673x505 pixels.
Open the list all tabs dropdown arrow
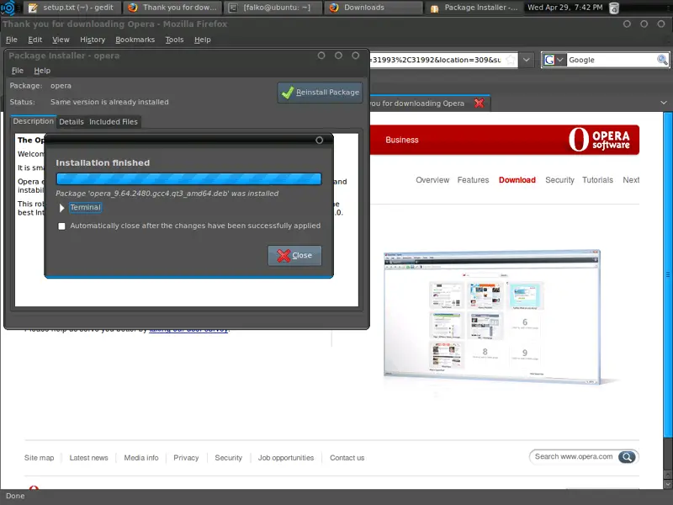click(664, 103)
